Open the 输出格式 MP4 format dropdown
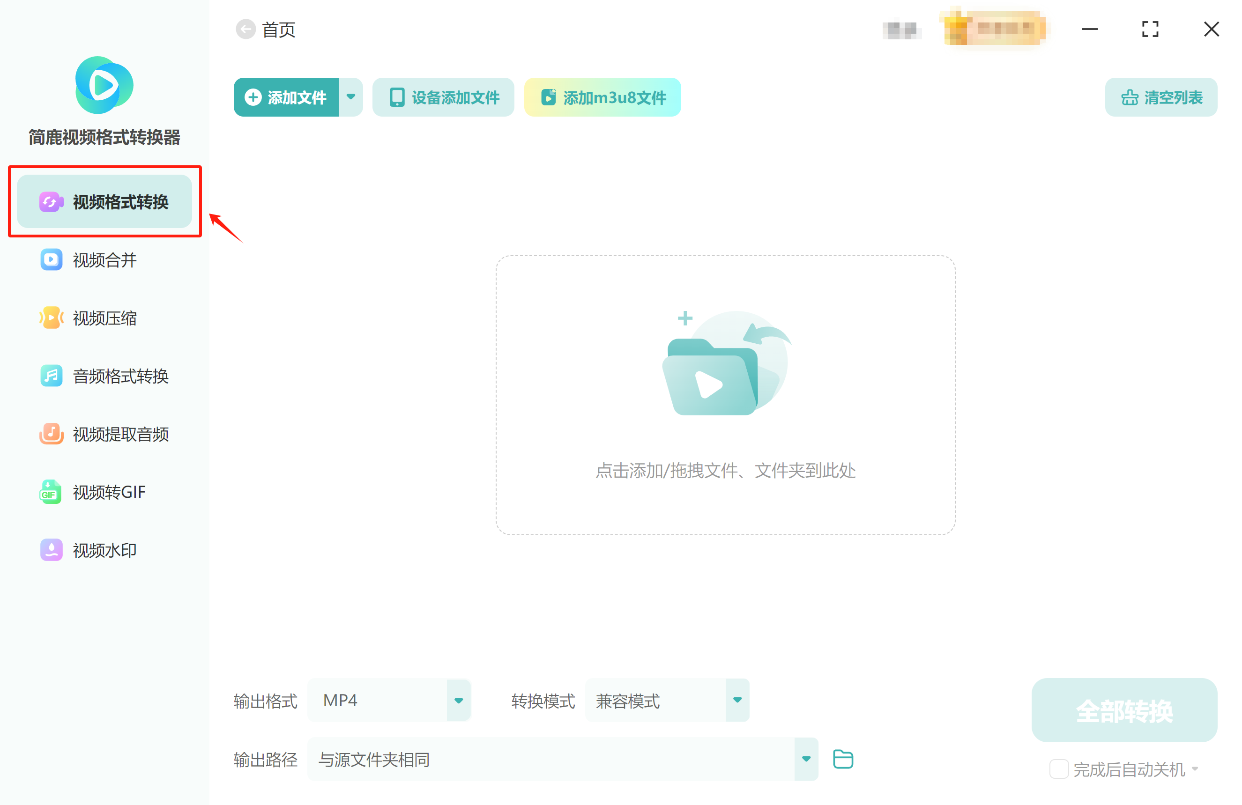The image size is (1242, 805). [458, 700]
